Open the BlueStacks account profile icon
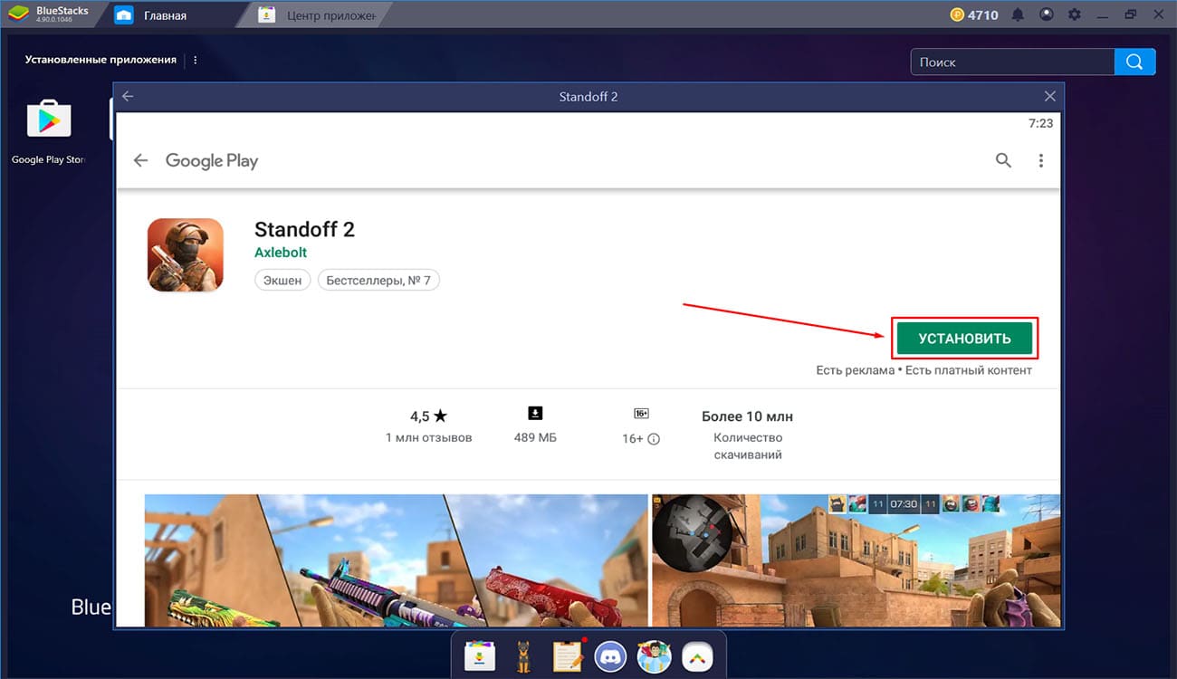Image resolution: width=1177 pixels, height=679 pixels. tap(1046, 14)
